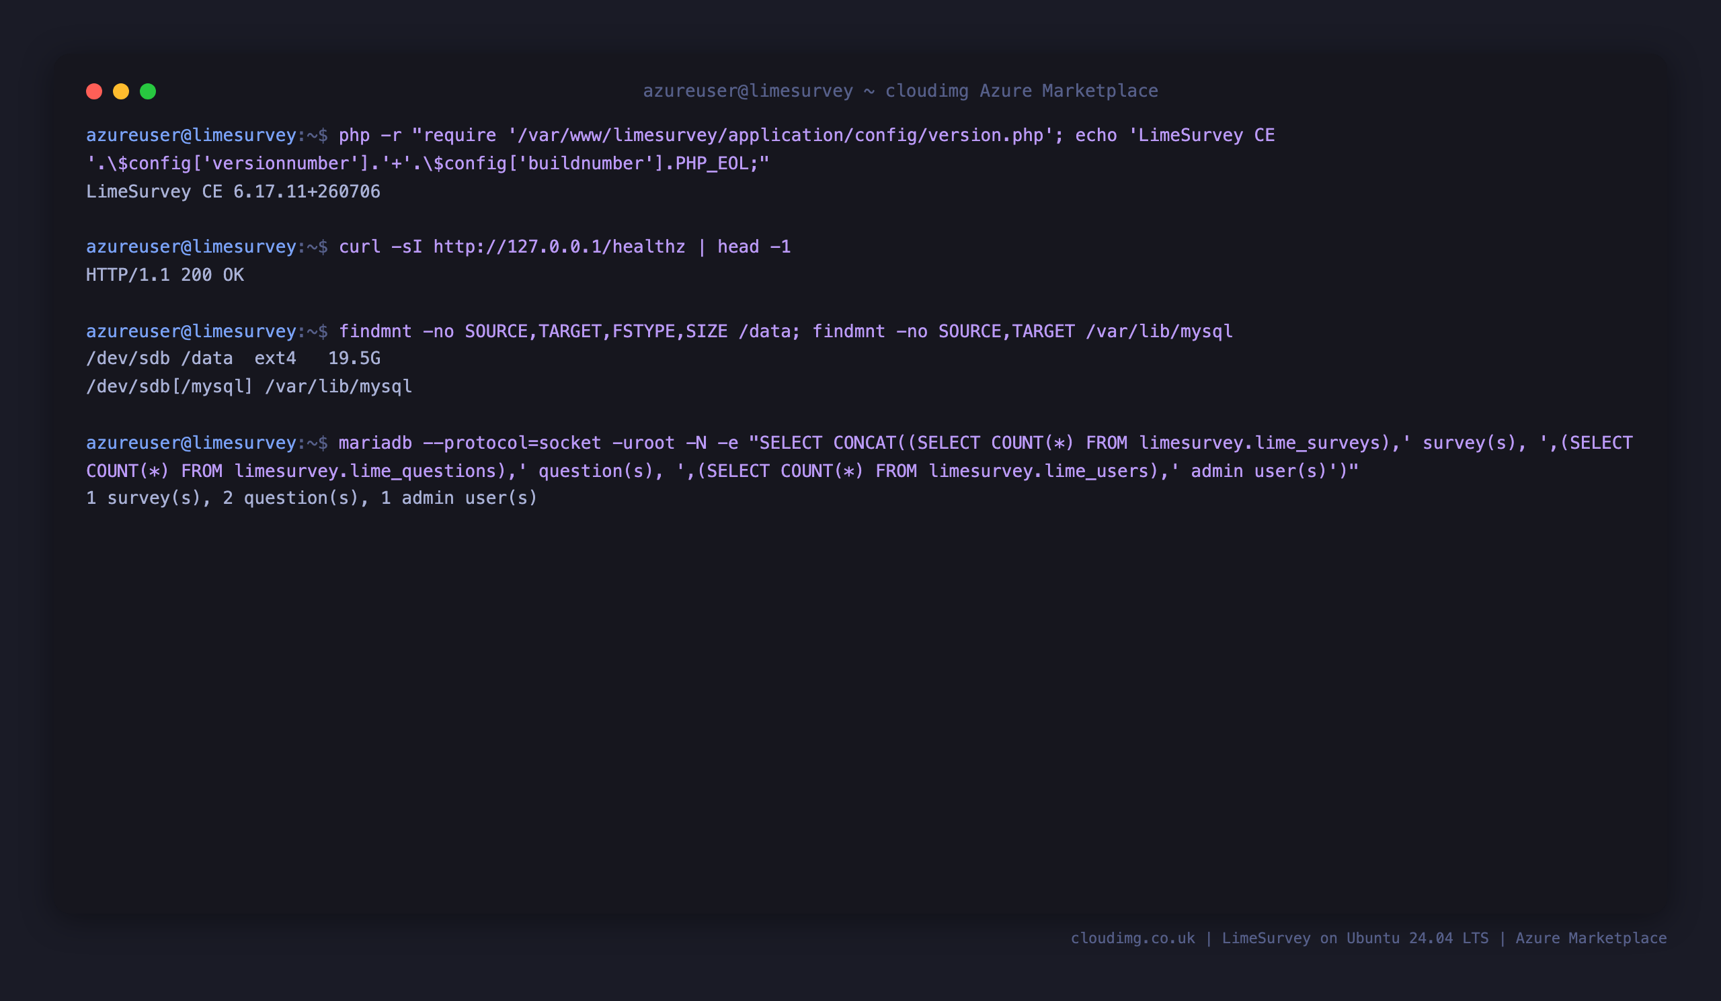The width and height of the screenshot is (1721, 1001).
Task: Select the 1 survey(s), 2 question(s) output
Action: tap(311, 498)
